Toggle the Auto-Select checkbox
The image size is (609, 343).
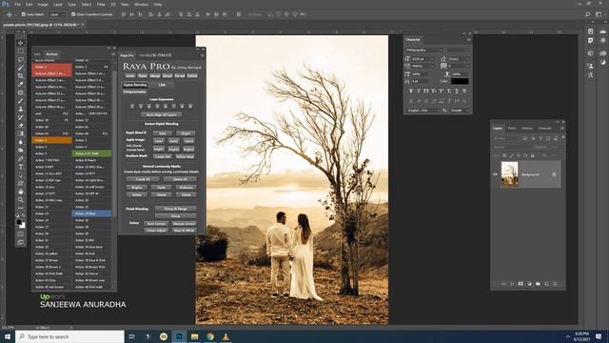[x=23, y=14]
